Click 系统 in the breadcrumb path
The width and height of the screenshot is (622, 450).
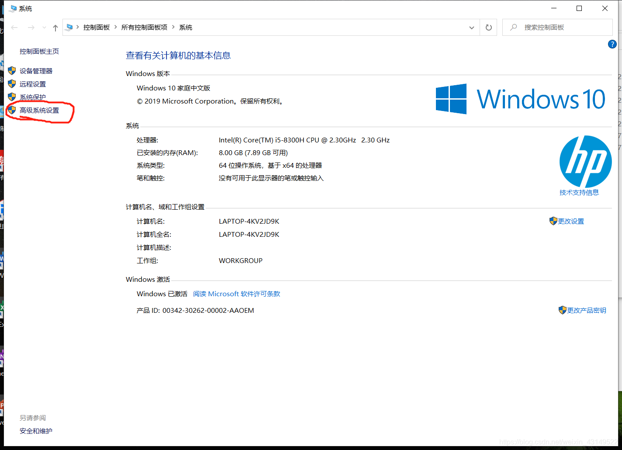pyautogui.click(x=186, y=27)
